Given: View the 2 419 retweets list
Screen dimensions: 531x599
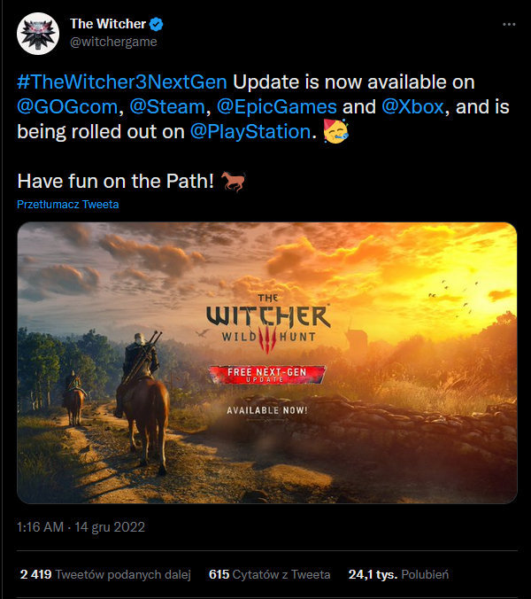Looking at the screenshot, I should [105, 574].
